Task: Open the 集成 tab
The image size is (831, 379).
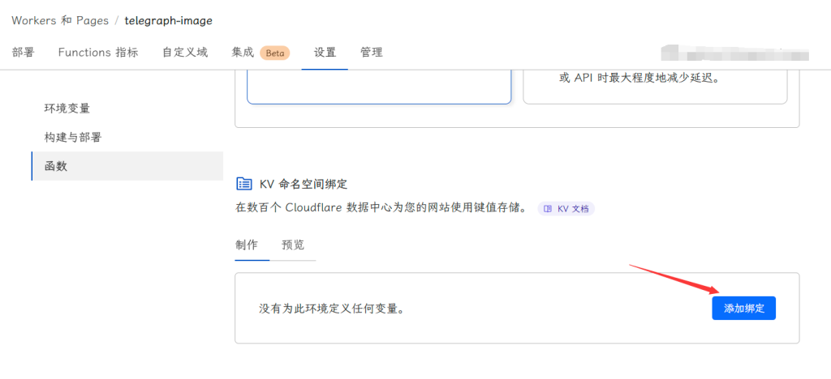Action: coord(243,53)
